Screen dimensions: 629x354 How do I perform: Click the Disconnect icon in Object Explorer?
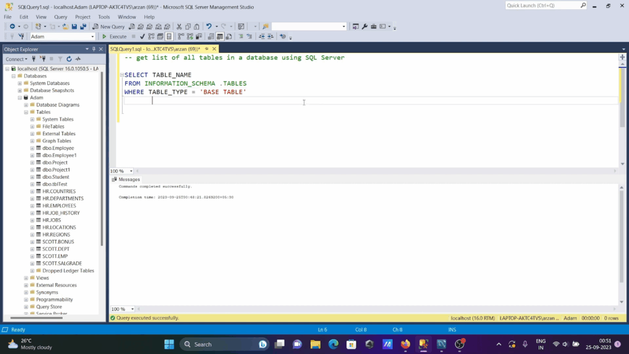coord(42,59)
